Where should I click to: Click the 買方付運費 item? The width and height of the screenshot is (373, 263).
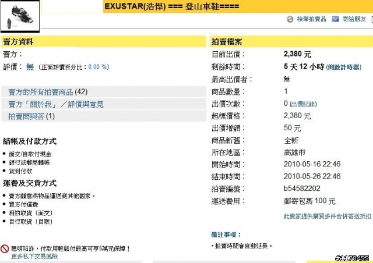[x=23, y=205]
